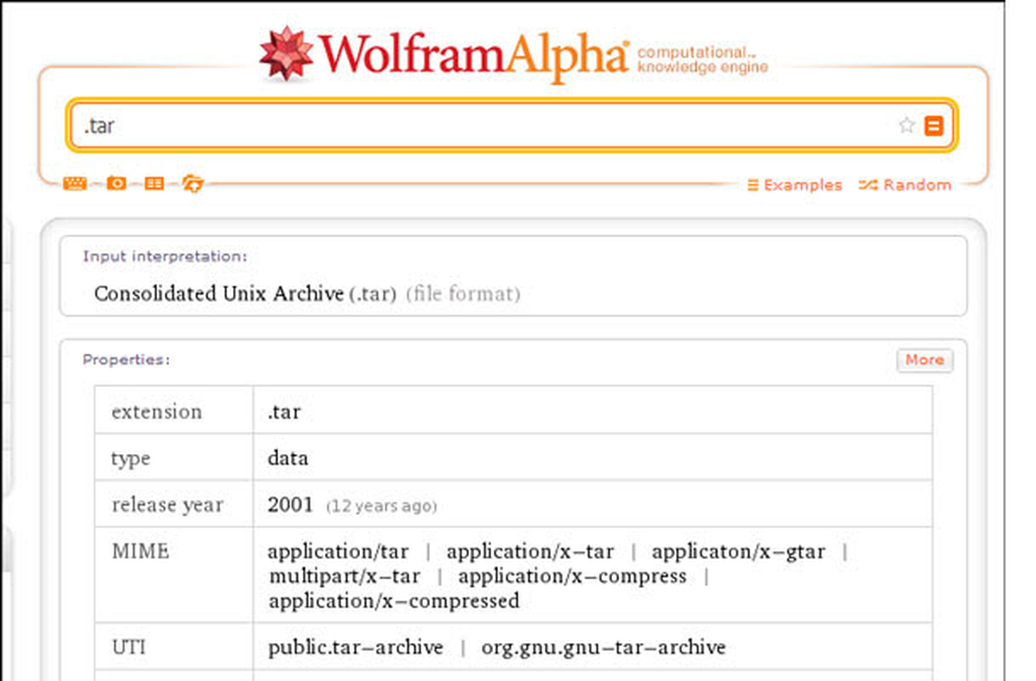Click the "UTI" row label
1036x681 pixels.
coord(129,646)
